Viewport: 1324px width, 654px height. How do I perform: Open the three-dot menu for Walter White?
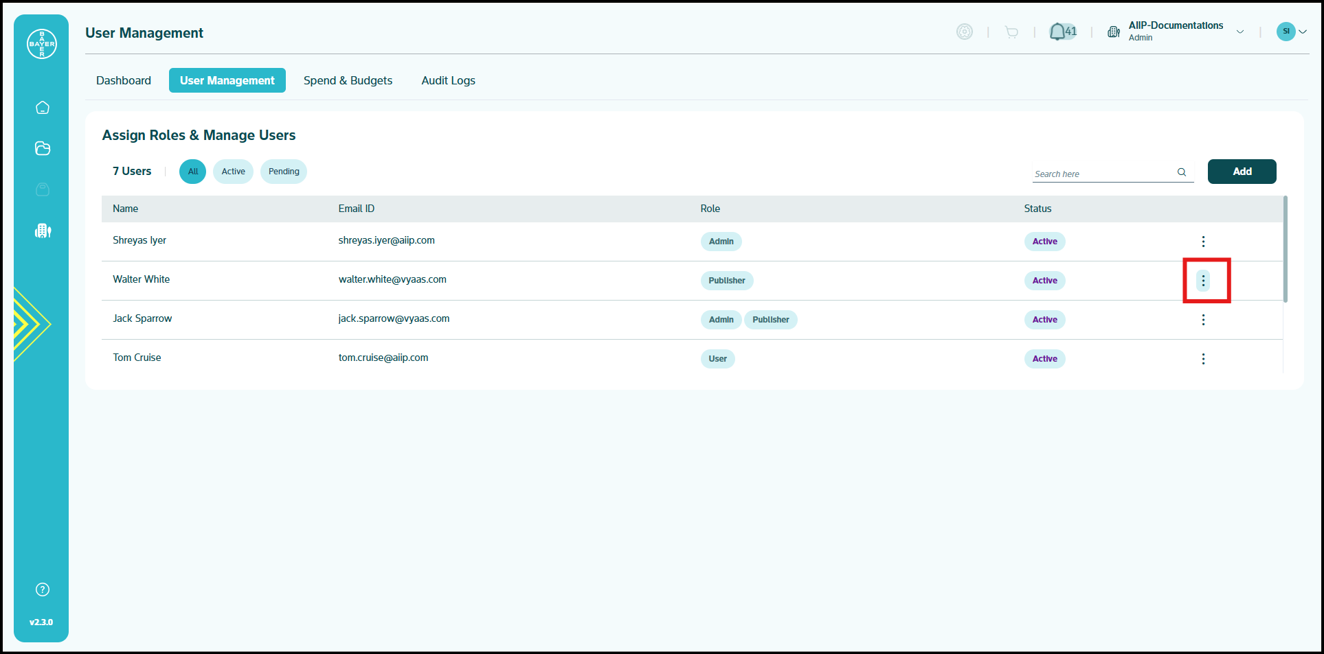[x=1203, y=281]
